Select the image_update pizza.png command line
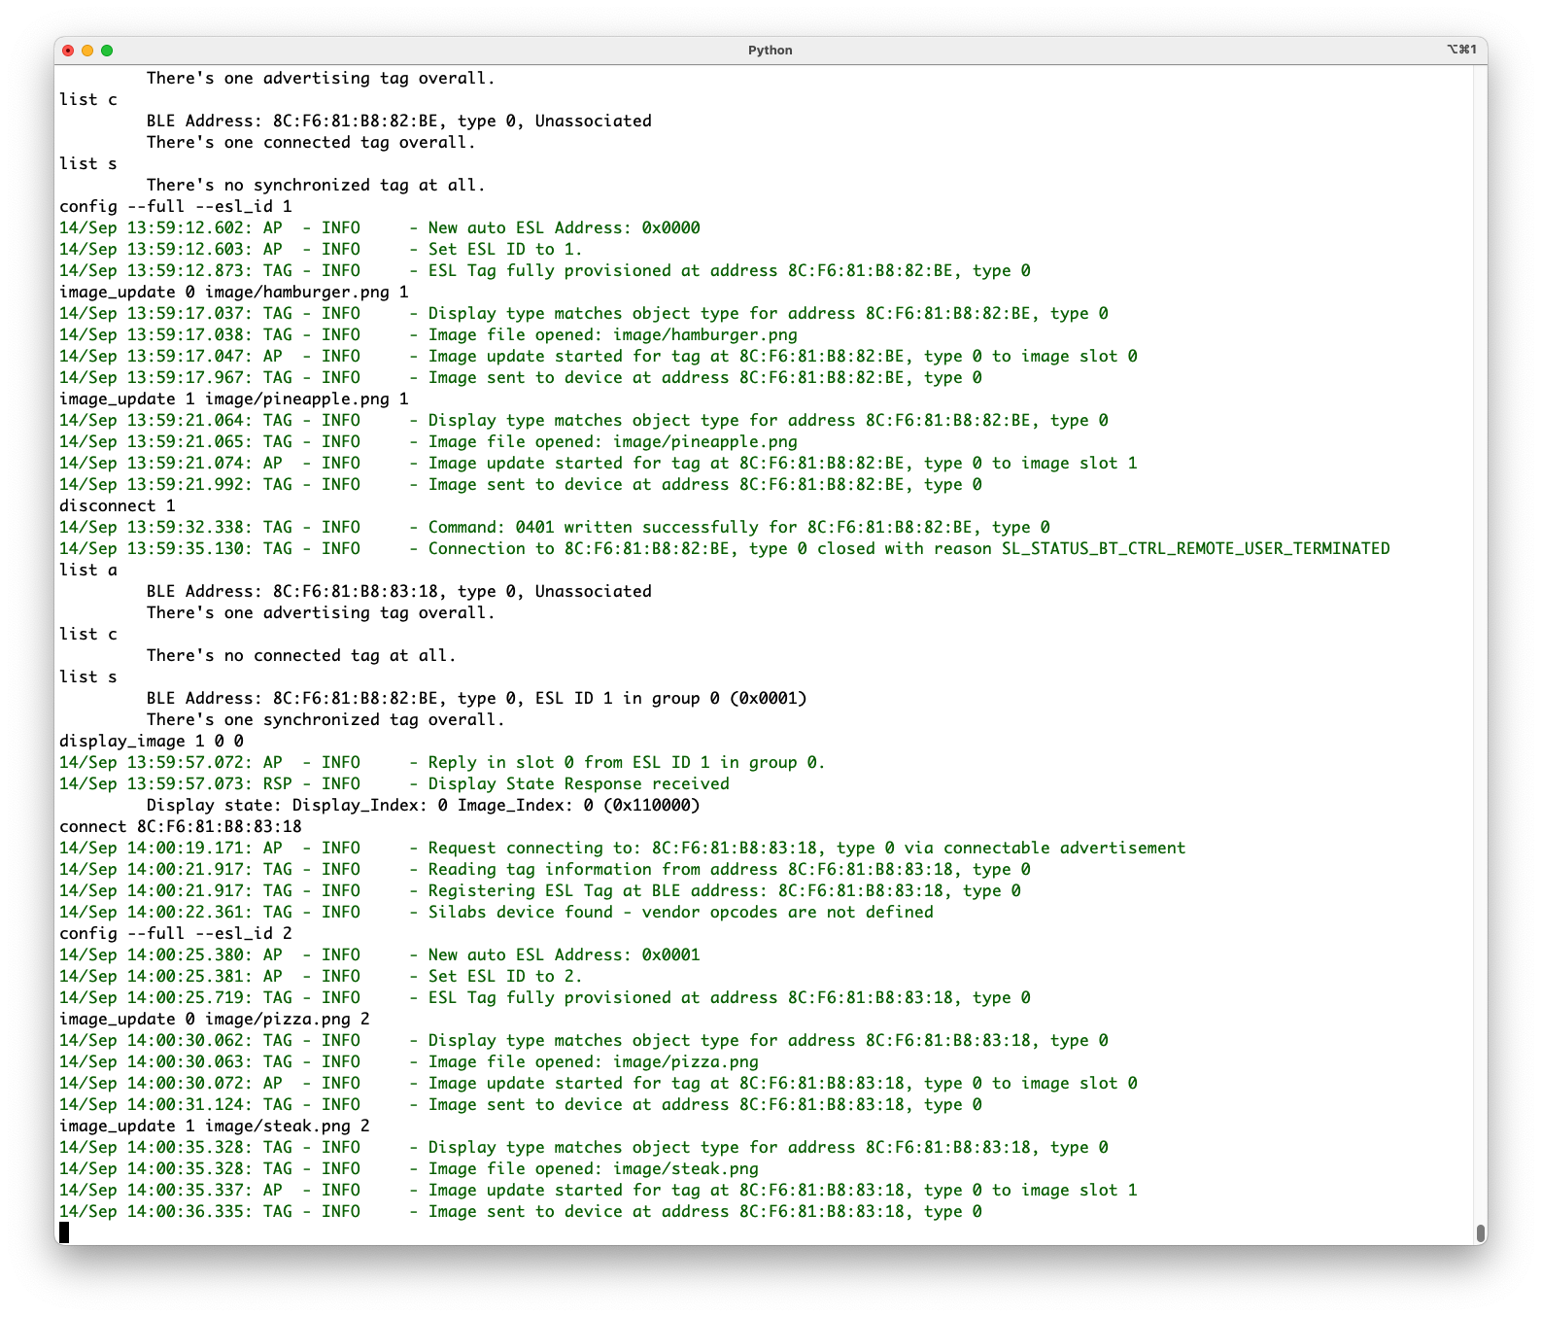The image size is (1542, 1317). pos(214,1019)
